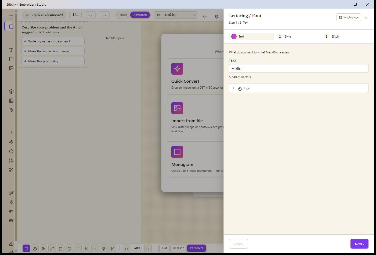Click the zoom out magnifier icon
Viewport: 376px width, 255px height.
126,249
